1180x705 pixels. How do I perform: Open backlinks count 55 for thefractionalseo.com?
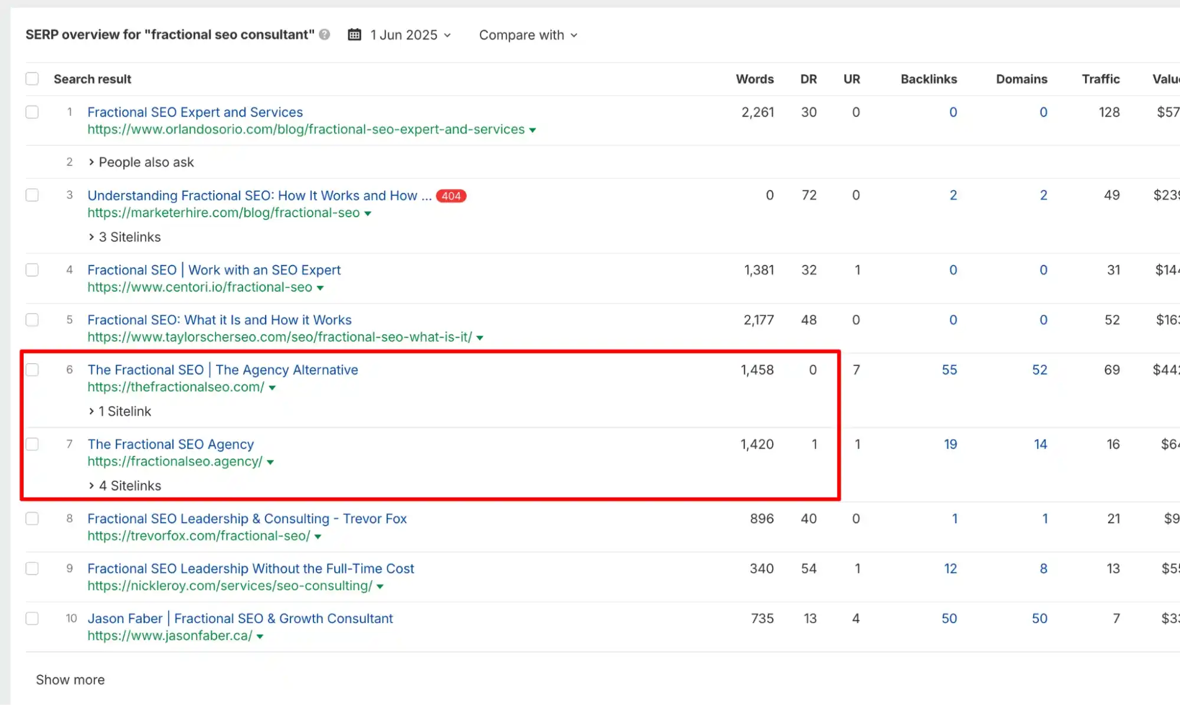[x=949, y=370]
